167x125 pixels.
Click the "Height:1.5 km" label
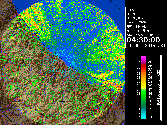[x=138, y=31]
